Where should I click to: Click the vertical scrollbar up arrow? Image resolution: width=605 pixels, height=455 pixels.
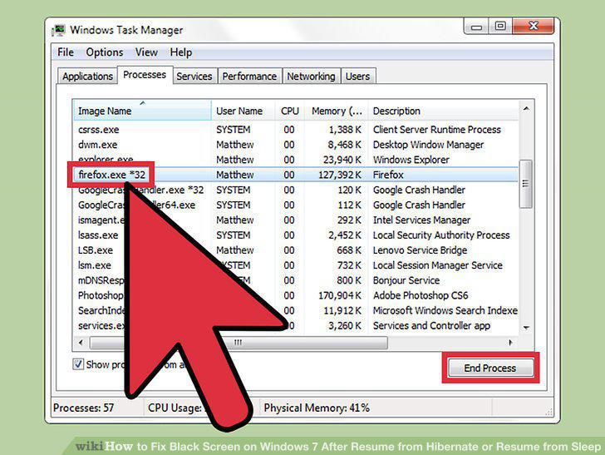[526, 110]
